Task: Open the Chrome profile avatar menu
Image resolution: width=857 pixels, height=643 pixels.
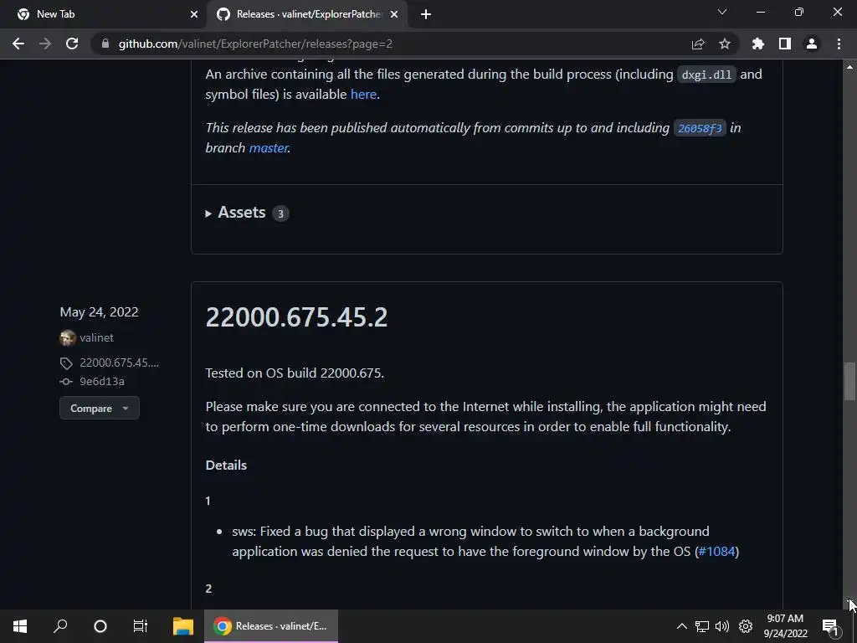Action: (x=812, y=44)
